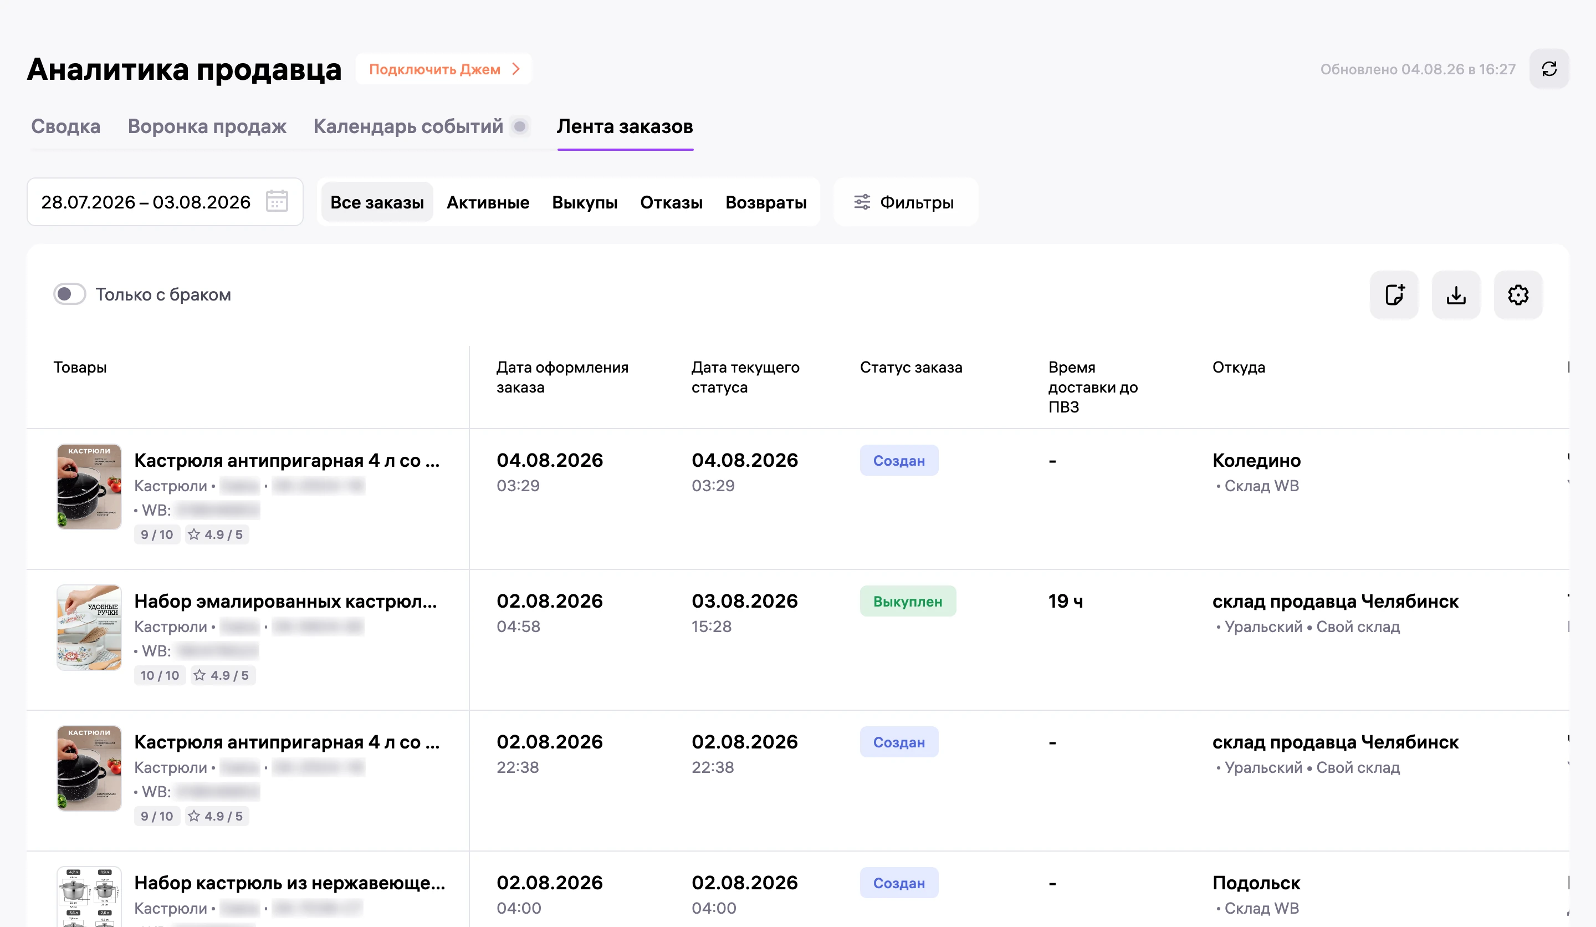Show Активные orders
Viewport: 1596px width, 927px height.
(488, 202)
